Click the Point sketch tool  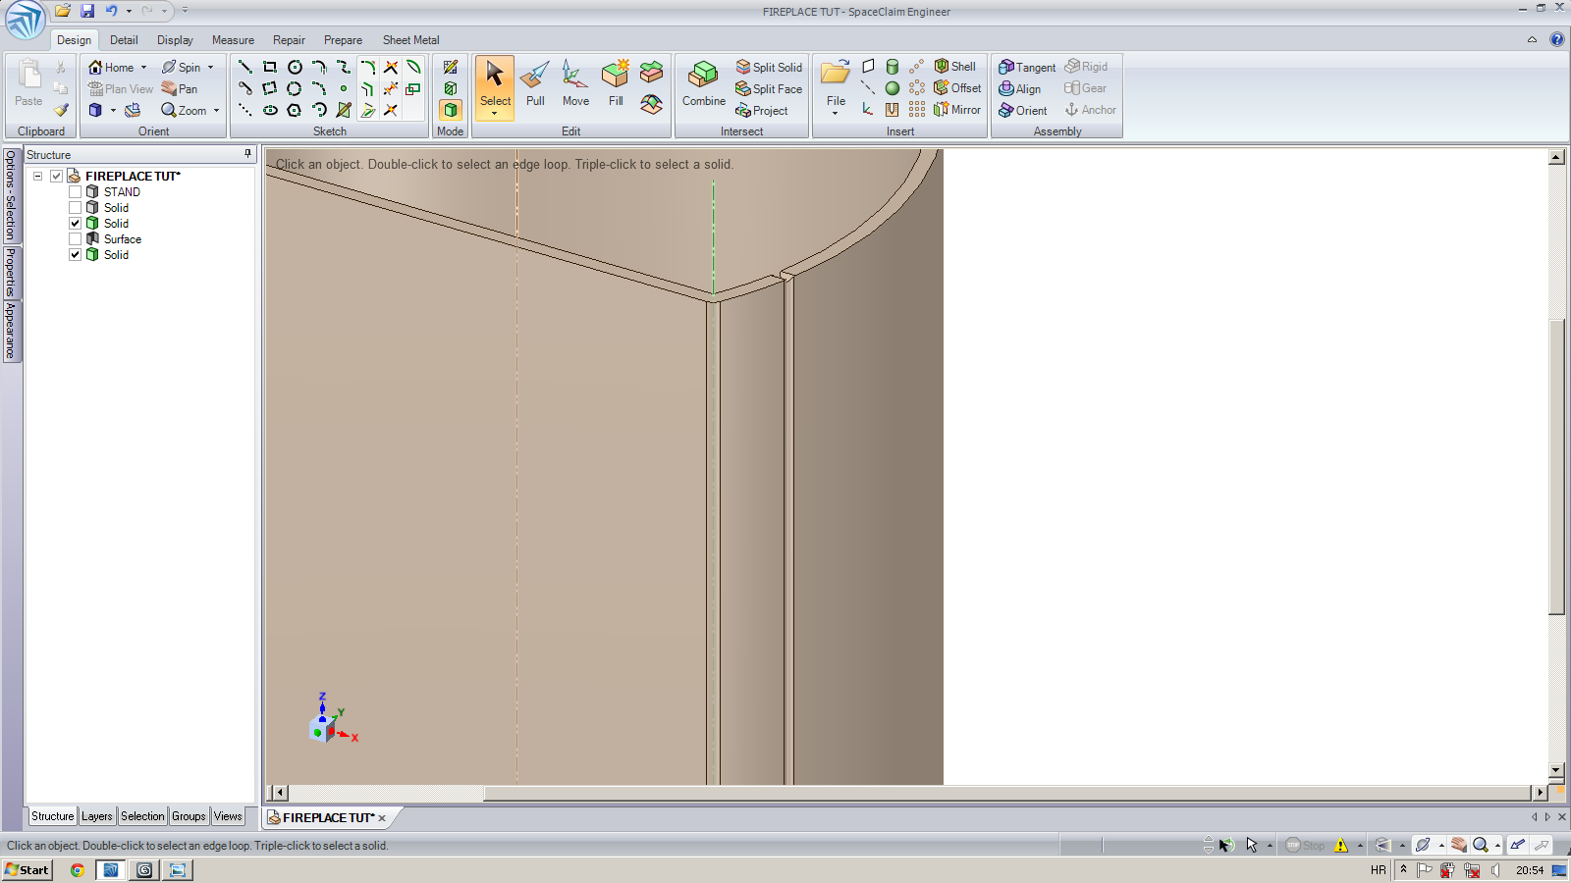pyautogui.click(x=344, y=88)
